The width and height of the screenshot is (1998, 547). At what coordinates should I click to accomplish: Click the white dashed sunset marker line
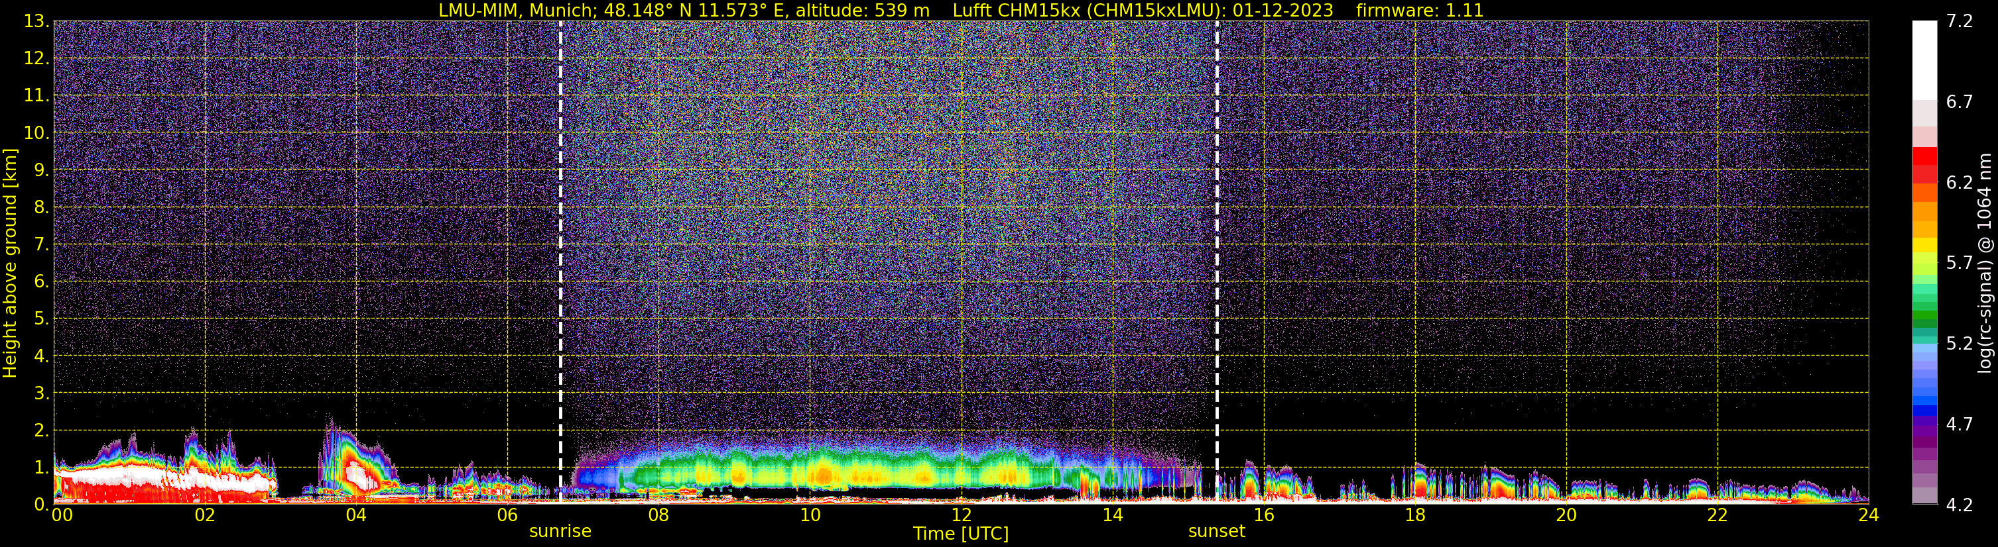point(1217,262)
